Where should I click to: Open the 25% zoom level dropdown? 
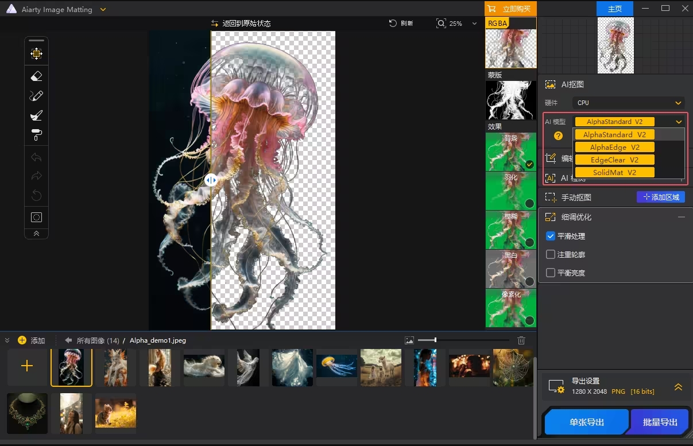474,24
